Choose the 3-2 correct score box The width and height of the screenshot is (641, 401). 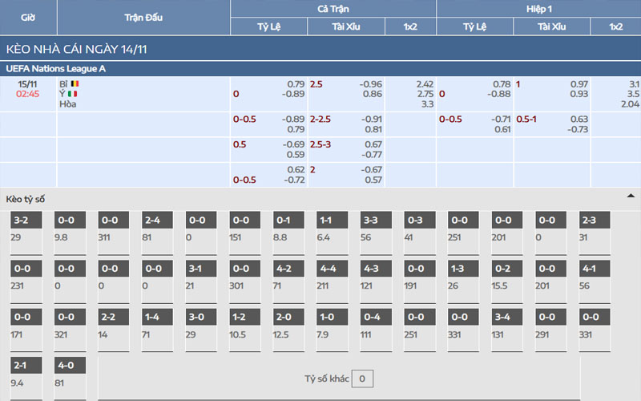26,220
